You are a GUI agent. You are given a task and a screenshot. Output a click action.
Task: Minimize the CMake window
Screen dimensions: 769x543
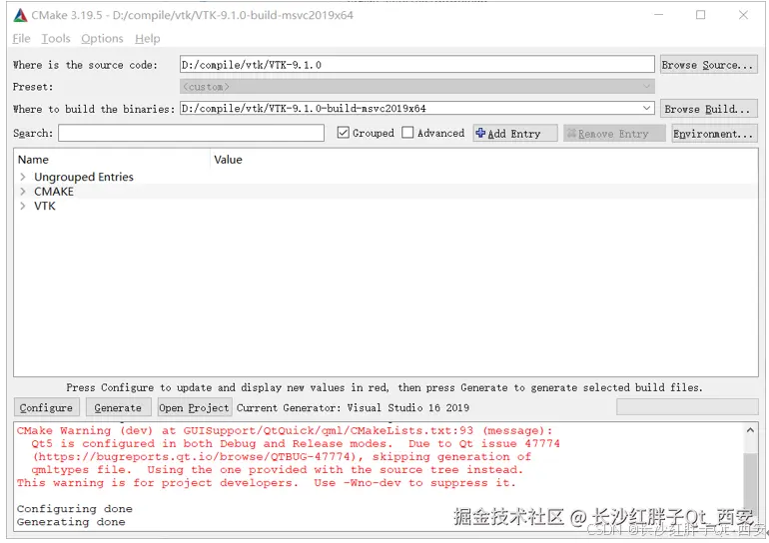[659, 15]
